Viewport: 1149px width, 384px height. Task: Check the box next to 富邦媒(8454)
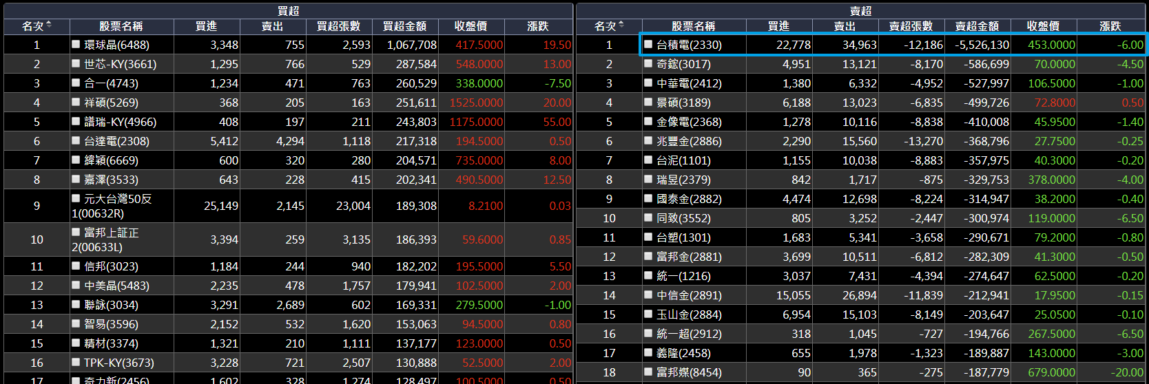click(x=648, y=372)
